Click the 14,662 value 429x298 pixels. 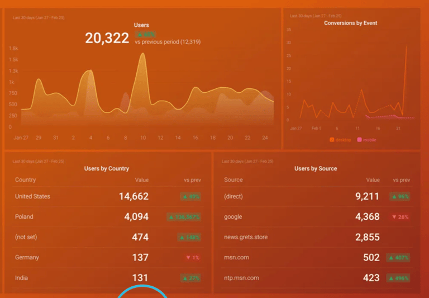click(134, 196)
